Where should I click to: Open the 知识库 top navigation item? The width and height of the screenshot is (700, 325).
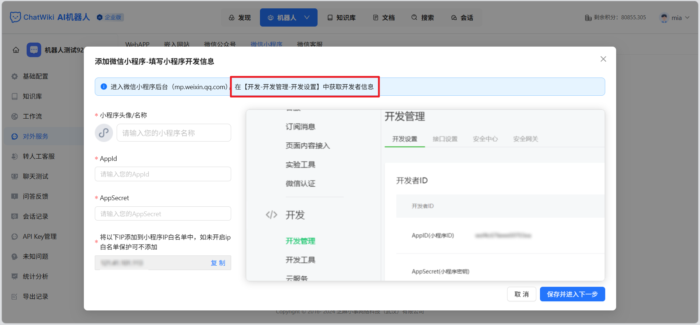pos(342,17)
